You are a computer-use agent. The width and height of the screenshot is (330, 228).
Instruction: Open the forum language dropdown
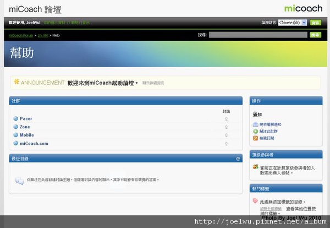[293, 23]
